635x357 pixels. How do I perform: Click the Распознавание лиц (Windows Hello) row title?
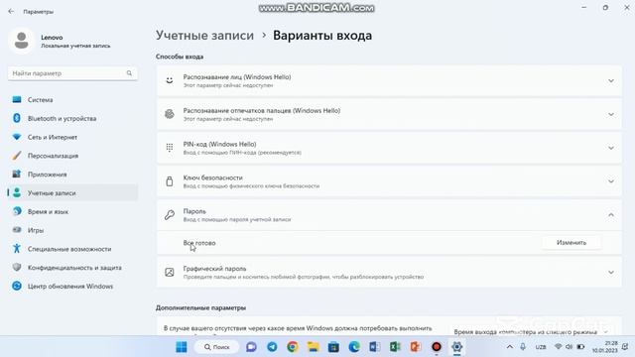tap(237, 77)
